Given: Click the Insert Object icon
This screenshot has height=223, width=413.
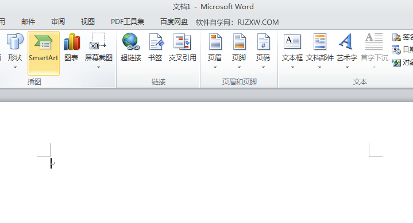Looking at the screenshot, I should coord(396,62).
